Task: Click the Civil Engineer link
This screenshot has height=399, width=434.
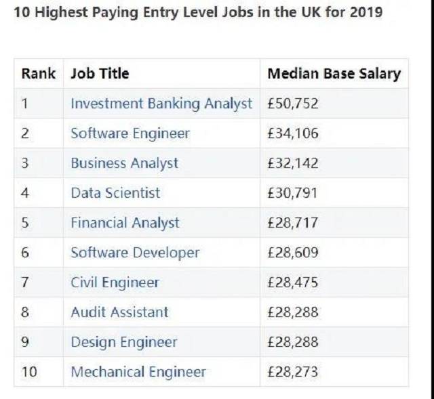Action: 115,282
